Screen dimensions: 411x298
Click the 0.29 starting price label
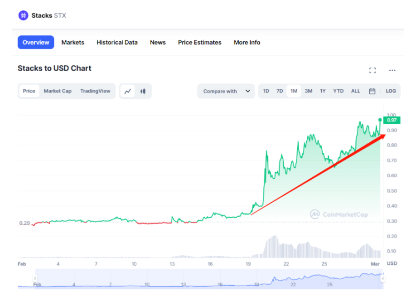25,223
